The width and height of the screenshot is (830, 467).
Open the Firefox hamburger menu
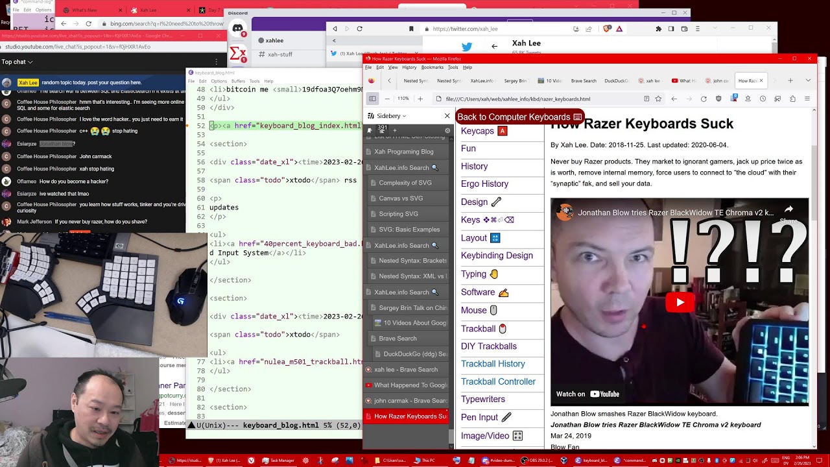pos(807,99)
